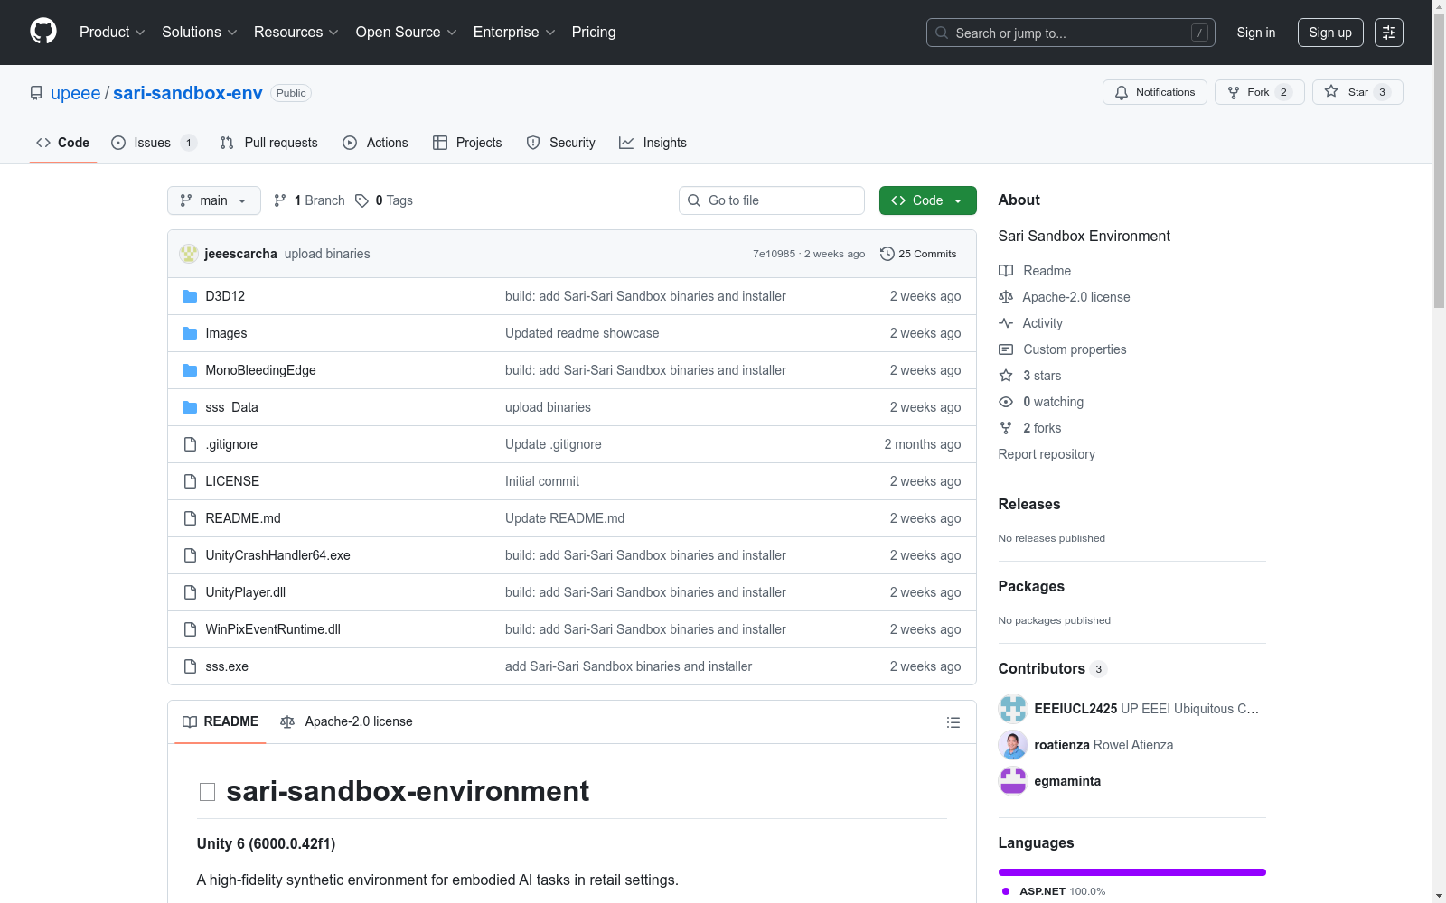Click the tag icon next to Tags

click(x=361, y=200)
